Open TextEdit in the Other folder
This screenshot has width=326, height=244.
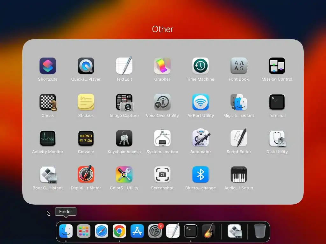(124, 65)
